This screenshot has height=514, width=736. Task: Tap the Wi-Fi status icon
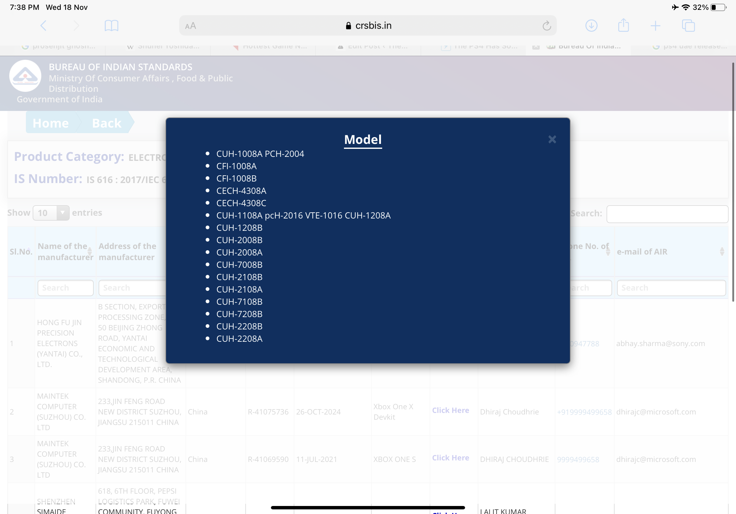(686, 7)
